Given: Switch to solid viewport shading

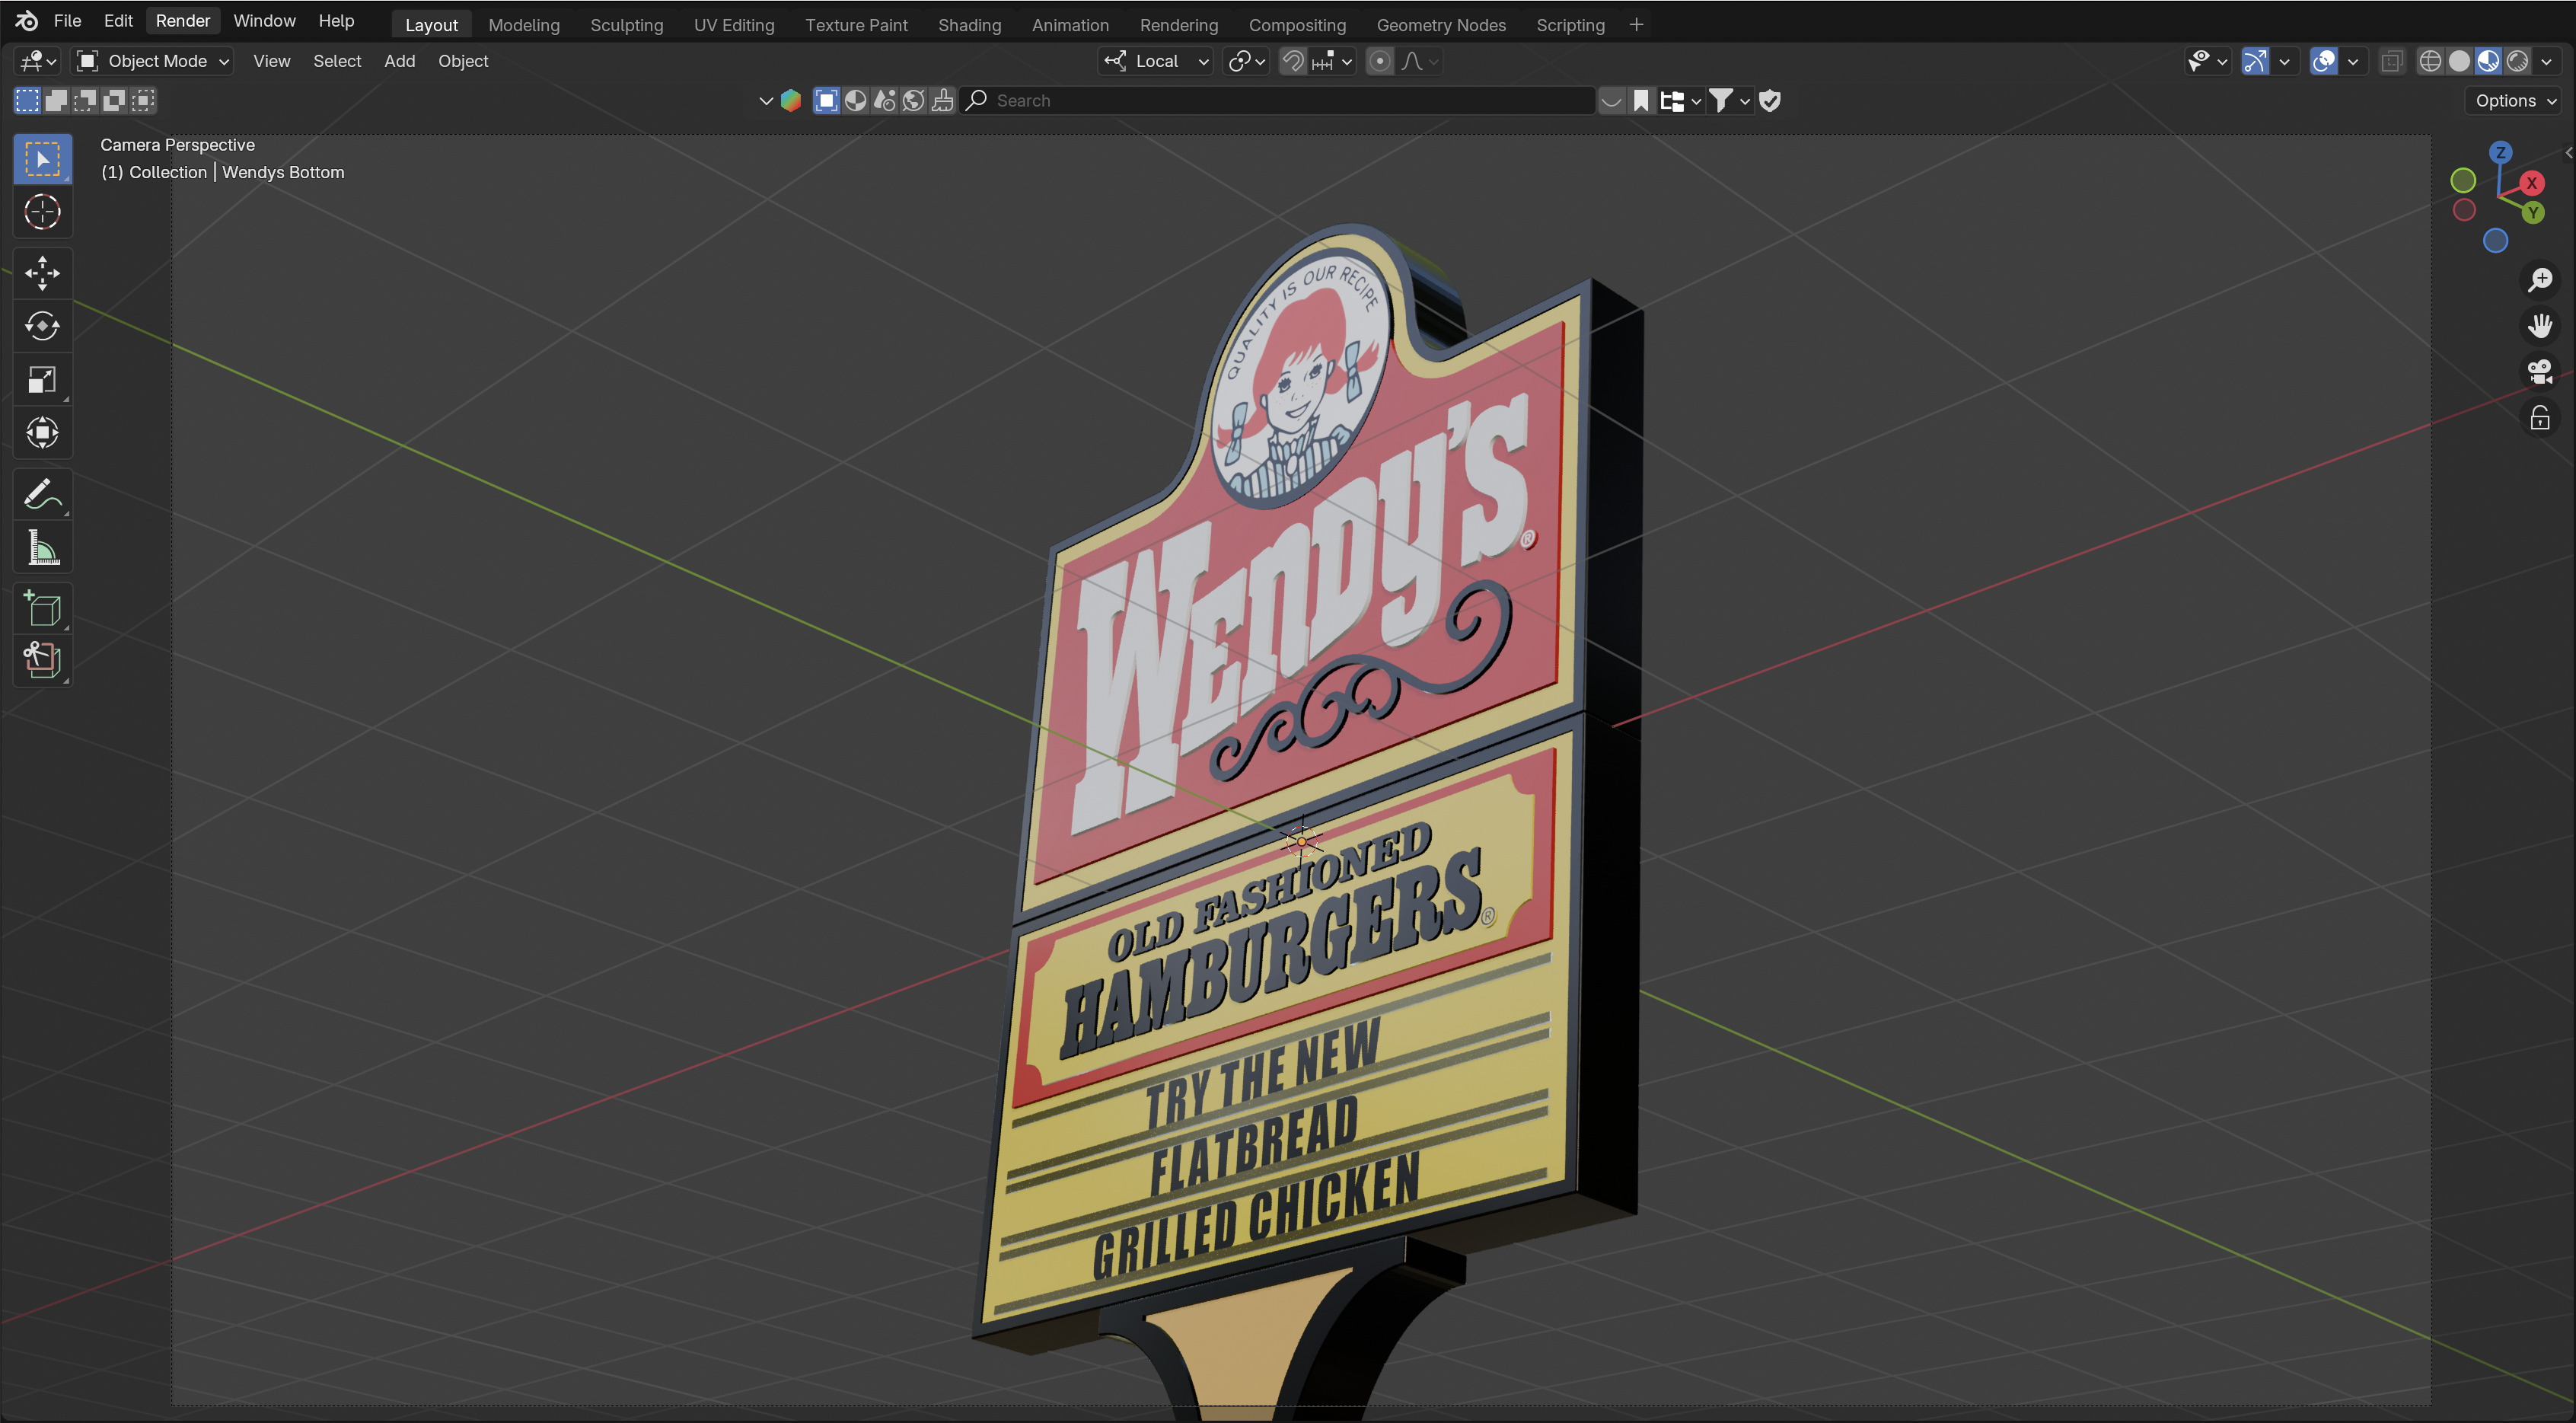Looking at the screenshot, I should (2459, 61).
